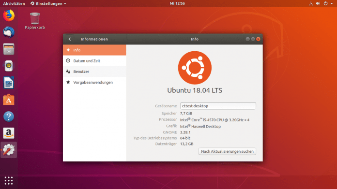Viewport: 337px width, 189px height.
Task: Maximize the settings window
Action: [253, 39]
